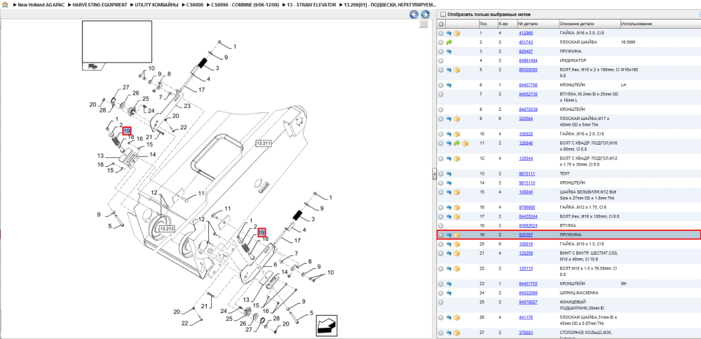Go to the catalog home icon
Viewport: 701px width, 339px height.
click(6, 4)
